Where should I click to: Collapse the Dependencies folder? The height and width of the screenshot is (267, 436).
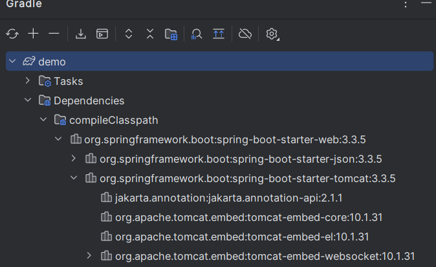[x=28, y=100]
